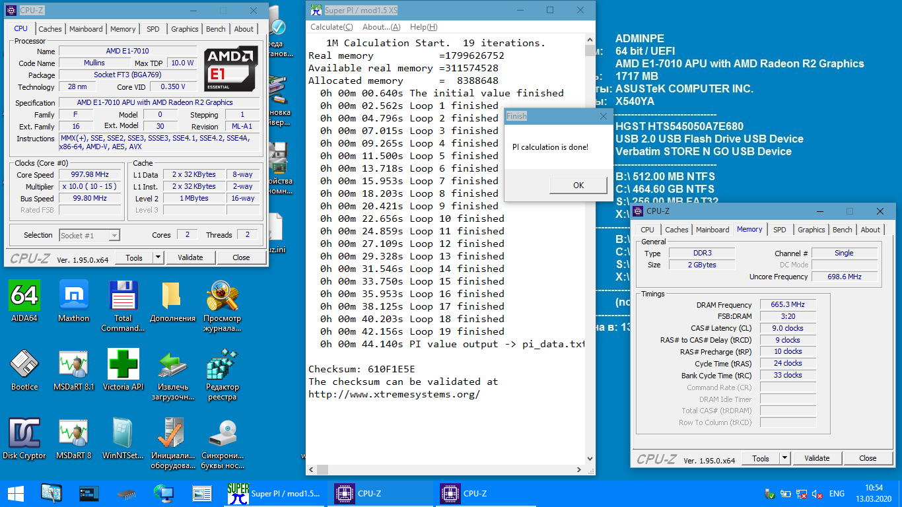Click Close button in top-left CPU-Z window

point(241,257)
